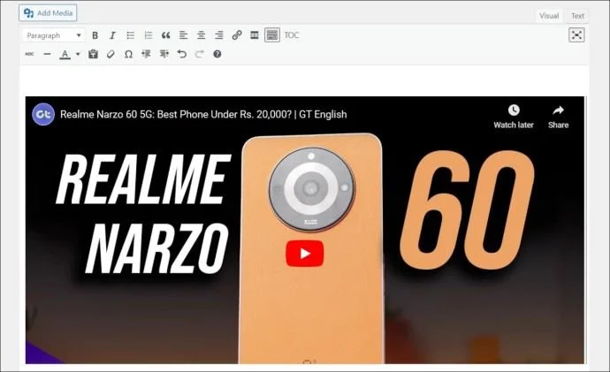The image size is (610, 372).
Task: Align text right
Action: point(219,35)
